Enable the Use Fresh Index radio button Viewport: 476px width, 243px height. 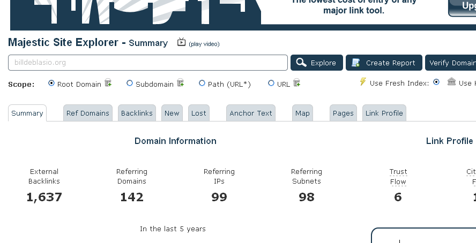[x=436, y=82]
